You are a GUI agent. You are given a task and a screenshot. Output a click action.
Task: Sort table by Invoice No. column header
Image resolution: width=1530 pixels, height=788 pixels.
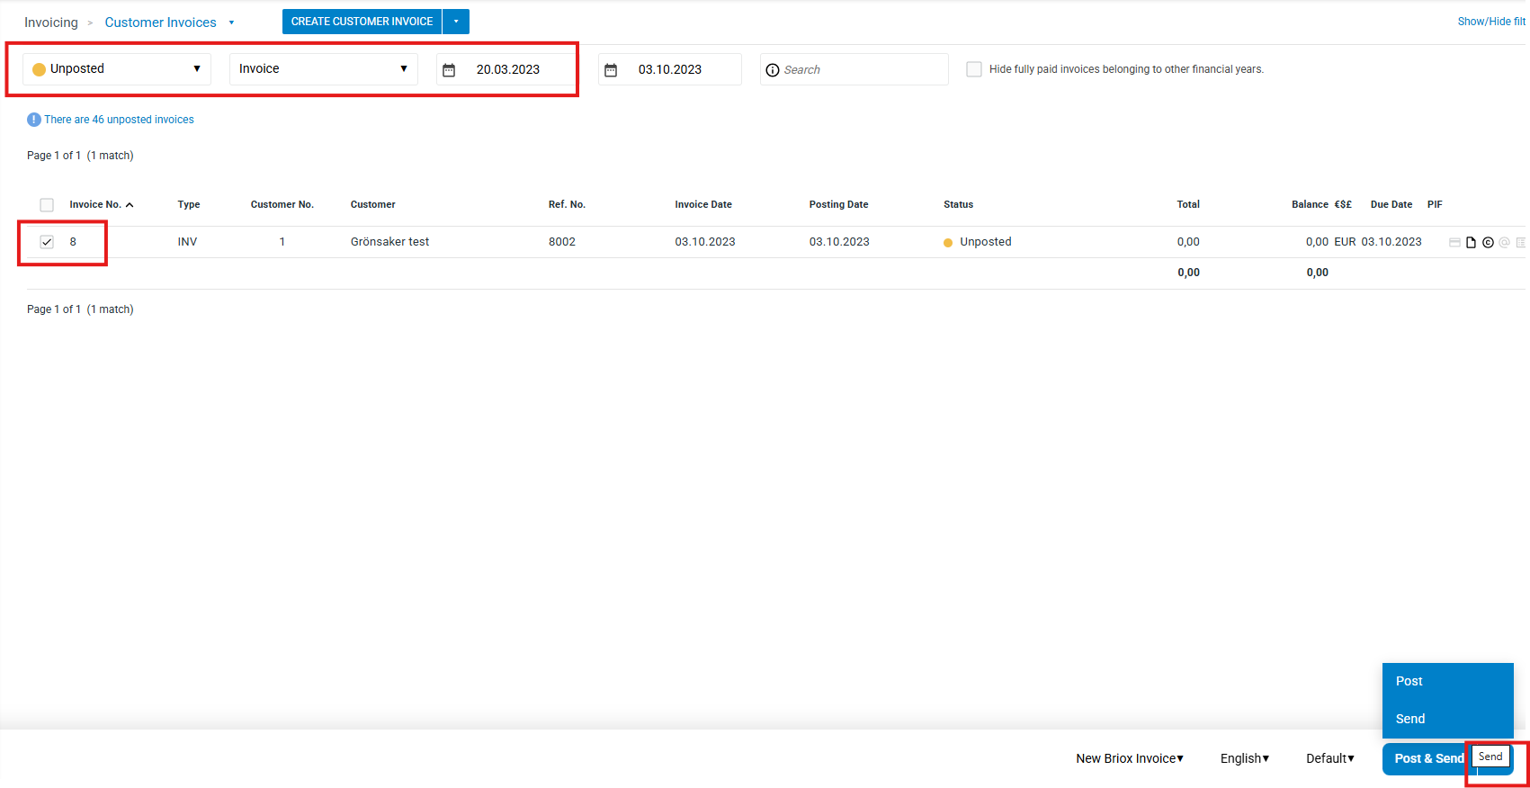pos(95,205)
